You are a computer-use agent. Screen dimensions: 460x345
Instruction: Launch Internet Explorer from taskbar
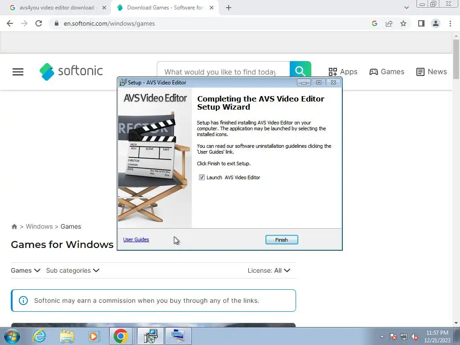(40, 336)
